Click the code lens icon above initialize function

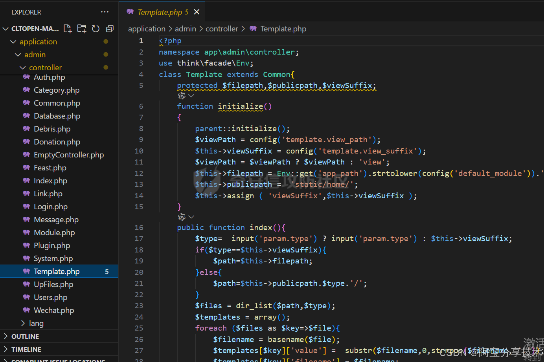(182, 96)
